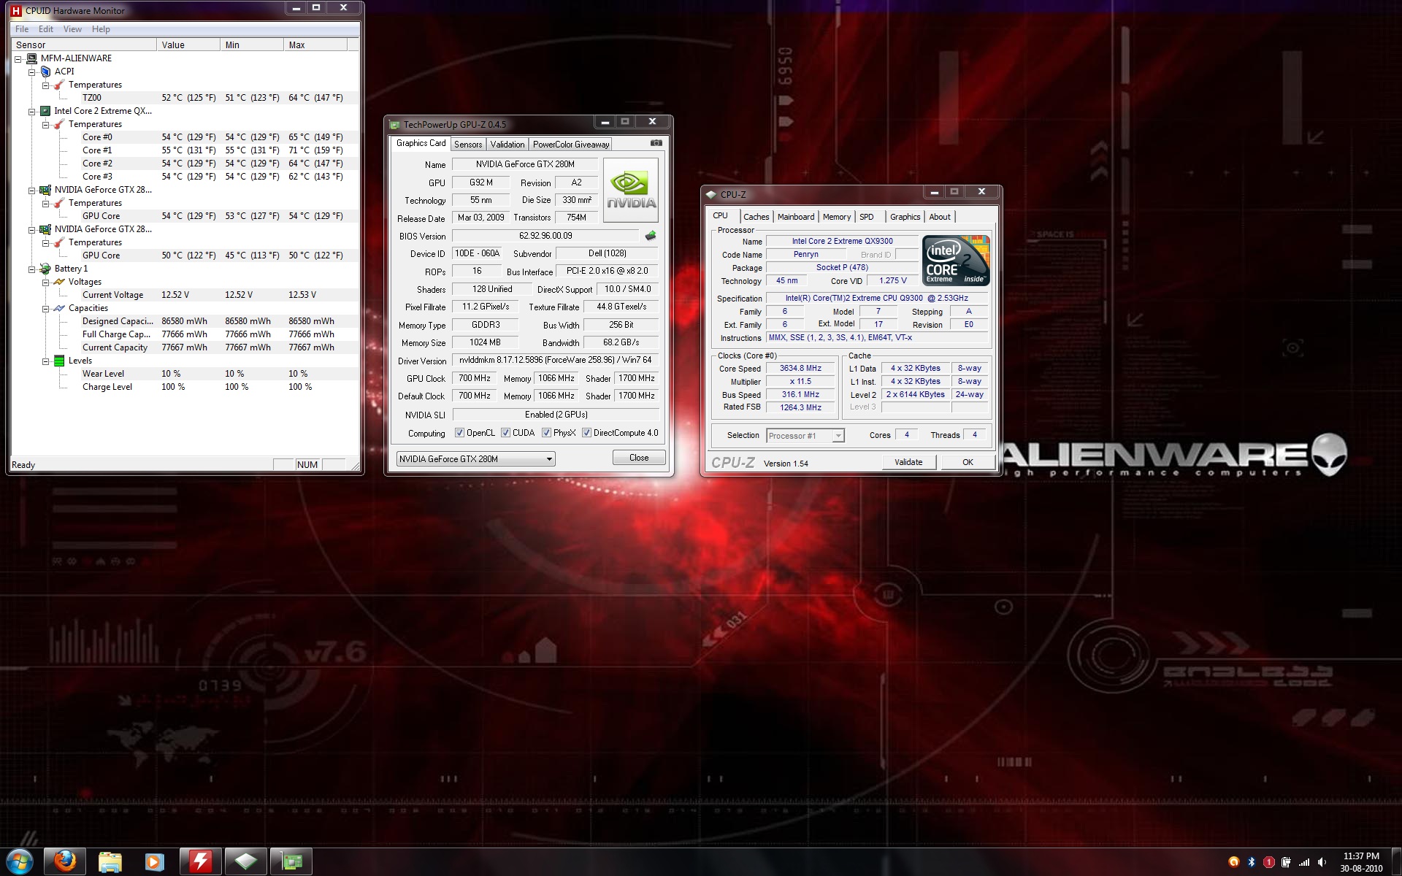
Task: Click the BIOS Version field 62.92.96.00.09
Action: click(x=545, y=236)
